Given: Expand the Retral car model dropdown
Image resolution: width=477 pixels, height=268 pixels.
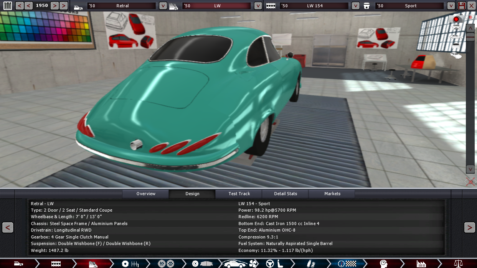Looking at the screenshot, I should coord(163,6).
